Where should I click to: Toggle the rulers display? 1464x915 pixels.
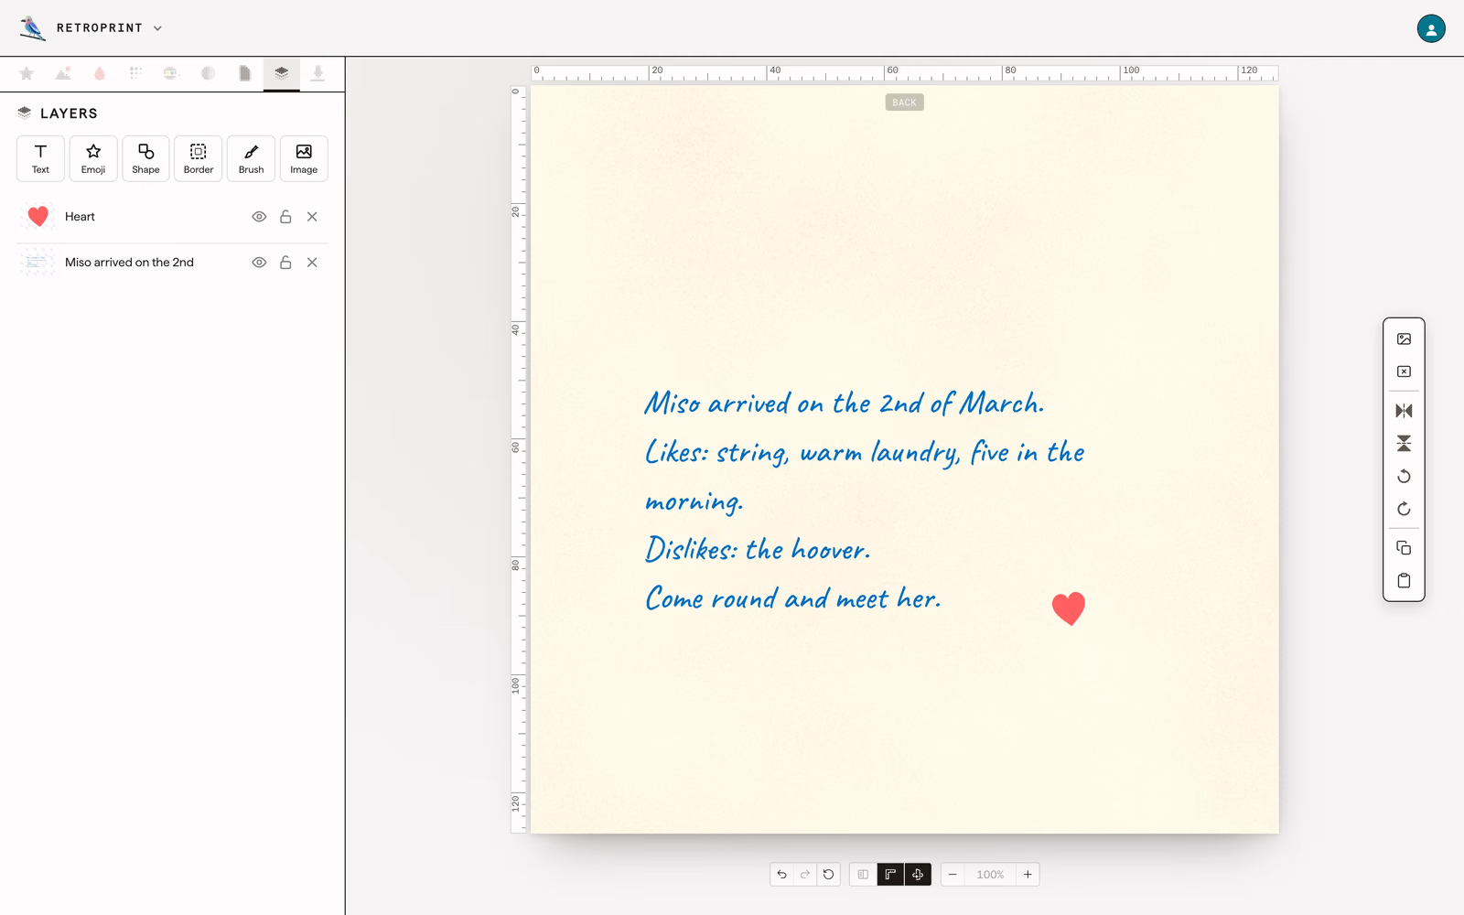coord(890,875)
